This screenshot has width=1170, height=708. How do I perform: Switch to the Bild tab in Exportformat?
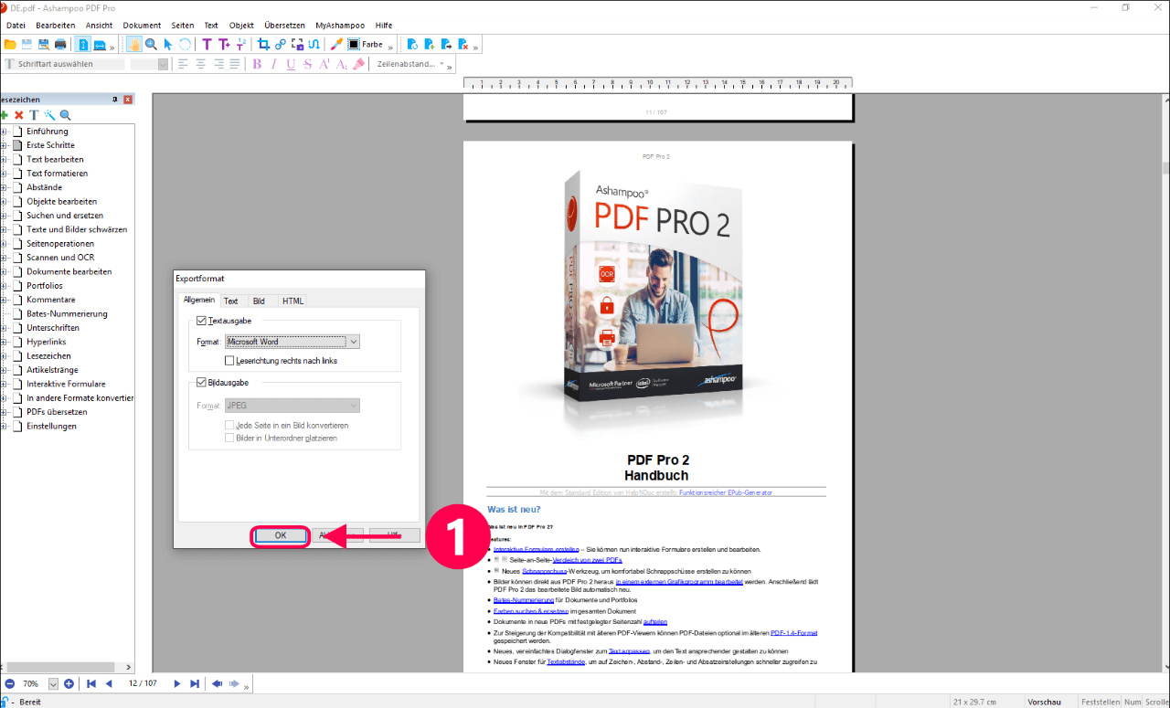pos(259,301)
